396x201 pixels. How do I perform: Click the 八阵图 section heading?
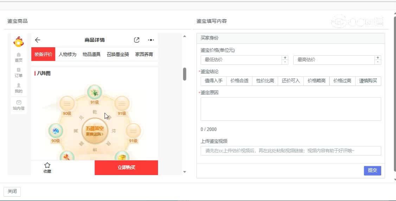pyautogui.click(x=44, y=74)
